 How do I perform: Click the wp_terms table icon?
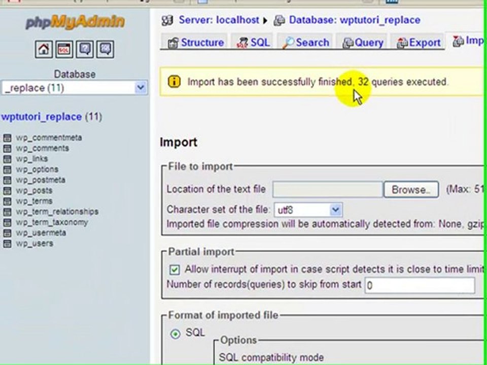tap(7, 201)
